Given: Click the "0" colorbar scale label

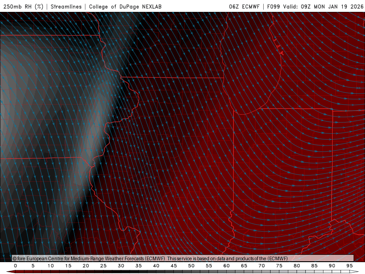Looking at the screenshot, I should coord(16,266).
